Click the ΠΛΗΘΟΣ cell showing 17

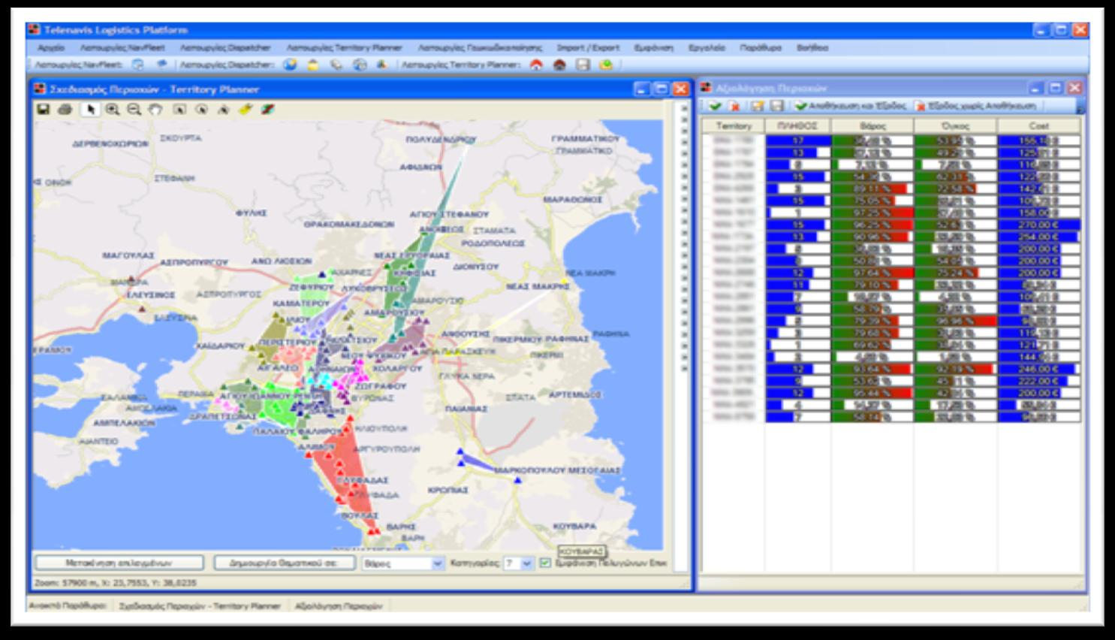(x=797, y=140)
